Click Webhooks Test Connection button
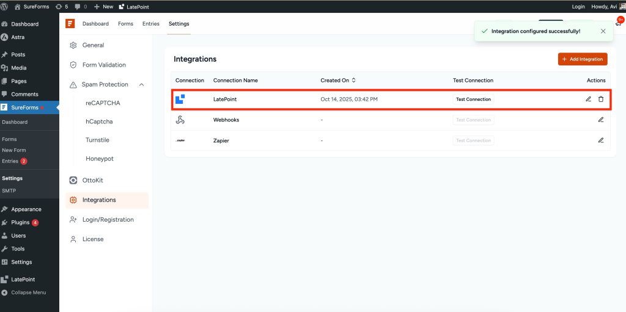The width and height of the screenshot is (626, 312). point(473,120)
